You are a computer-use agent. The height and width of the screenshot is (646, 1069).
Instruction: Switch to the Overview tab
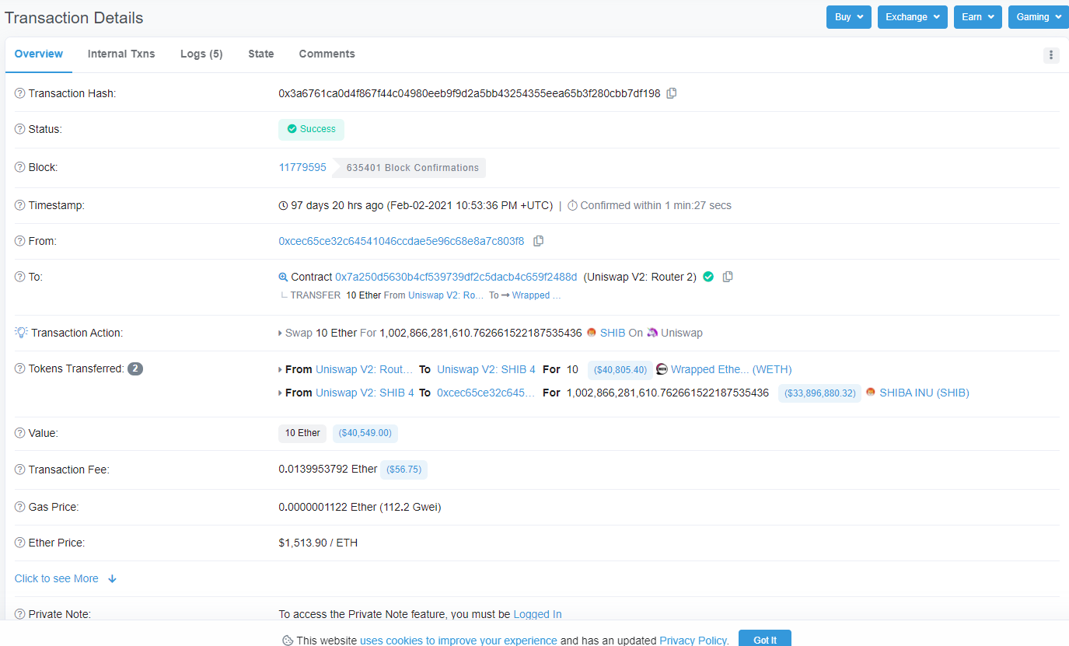pyautogui.click(x=39, y=54)
